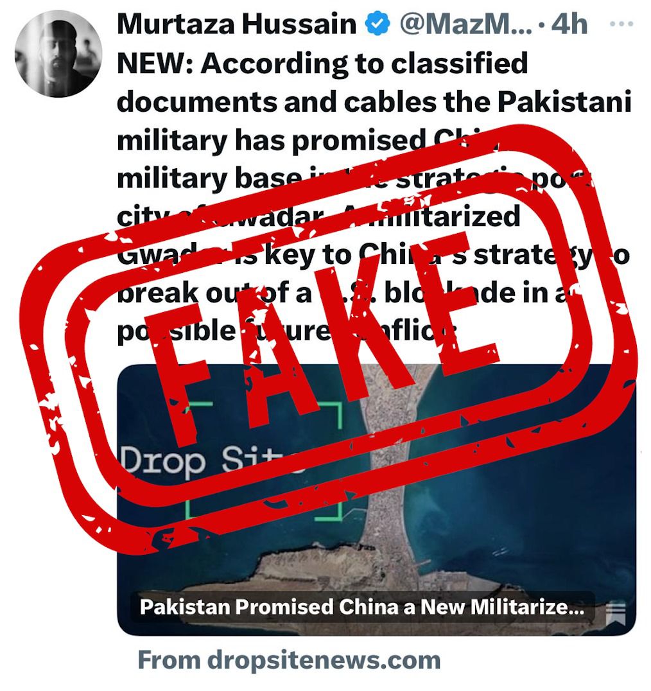Image resolution: width=651 pixels, height=691 pixels.
Task: Click the word 'Pakistani' in tweet text
Action: coord(565,102)
